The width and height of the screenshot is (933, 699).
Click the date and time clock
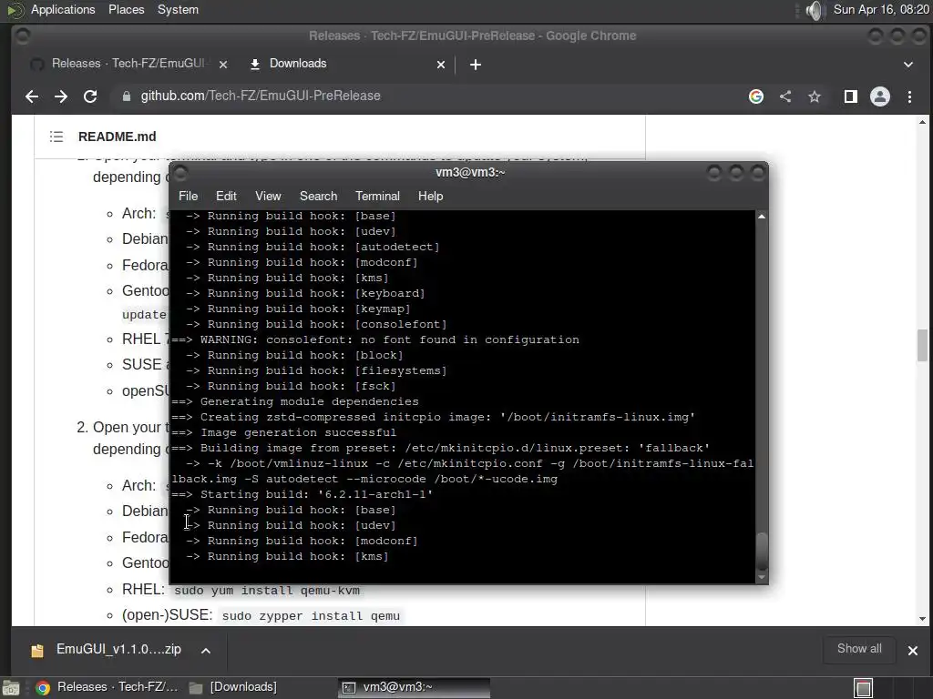click(881, 9)
